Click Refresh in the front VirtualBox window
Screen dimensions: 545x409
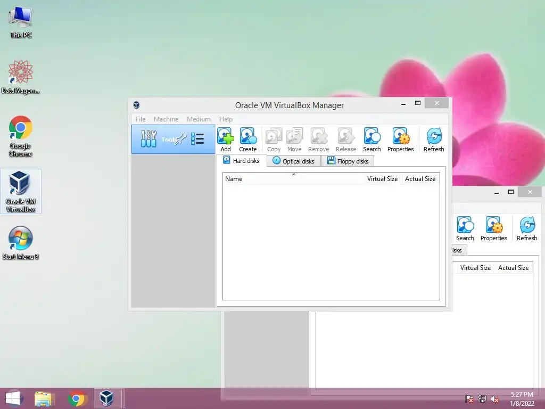(434, 140)
